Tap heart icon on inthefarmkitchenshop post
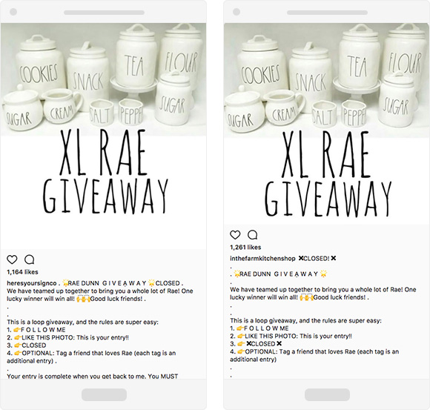This screenshot has height=410, width=430. 235,235
